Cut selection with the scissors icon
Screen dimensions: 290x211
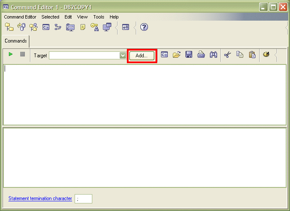(228, 55)
